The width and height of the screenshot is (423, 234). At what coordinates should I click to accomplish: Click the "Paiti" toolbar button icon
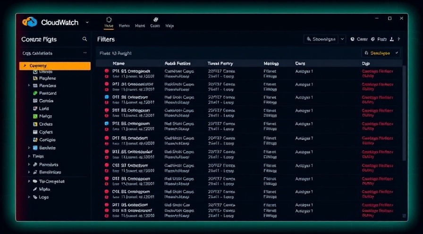pyautogui.click(x=373, y=39)
